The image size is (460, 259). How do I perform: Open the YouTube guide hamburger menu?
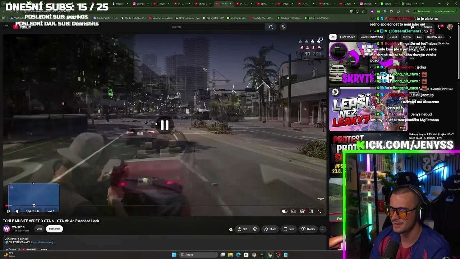pyautogui.click(x=6, y=27)
